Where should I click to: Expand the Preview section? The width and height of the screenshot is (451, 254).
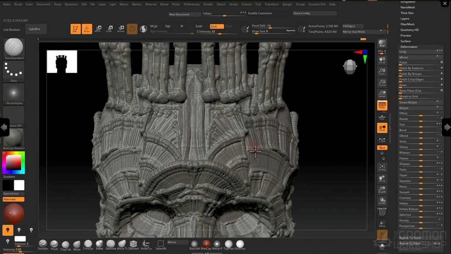coord(406,36)
